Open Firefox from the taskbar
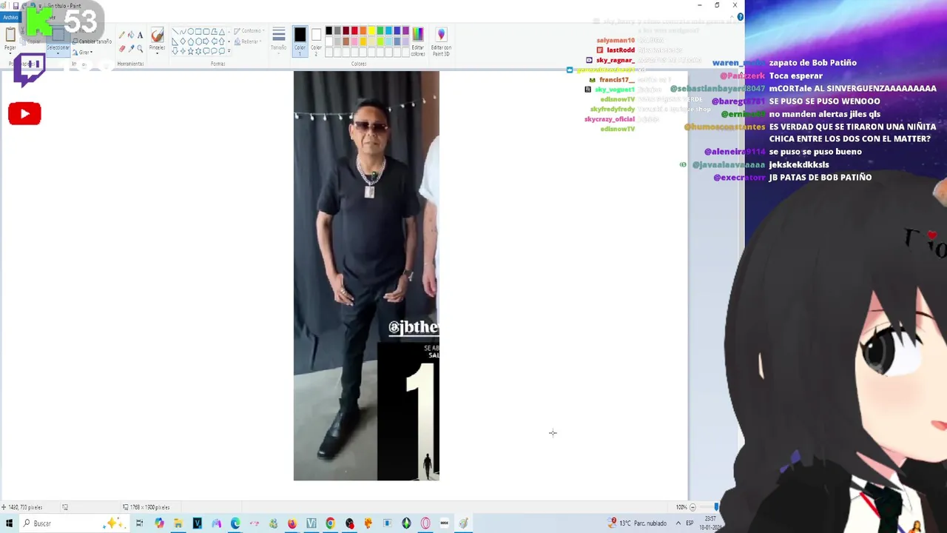This screenshot has width=947, height=533. coord(292,523)
